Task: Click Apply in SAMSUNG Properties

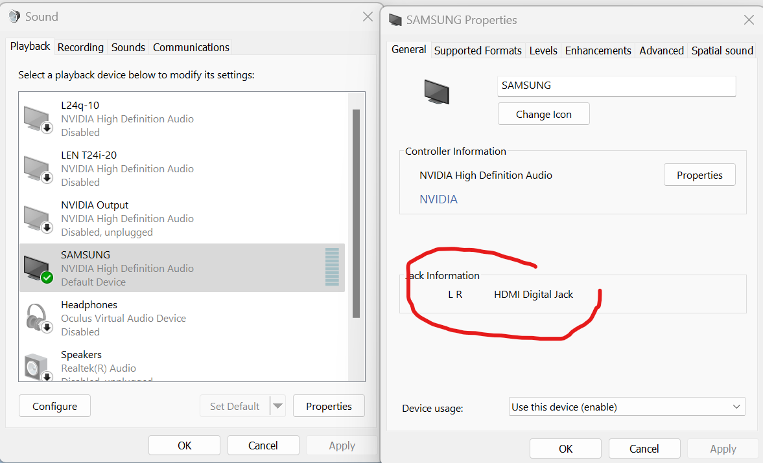Action: pyautogui.click(x=723, y=448)
